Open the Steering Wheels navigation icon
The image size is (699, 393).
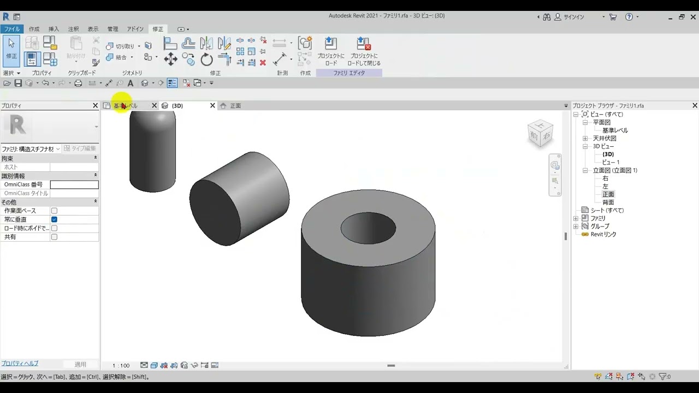coord(555,165)
